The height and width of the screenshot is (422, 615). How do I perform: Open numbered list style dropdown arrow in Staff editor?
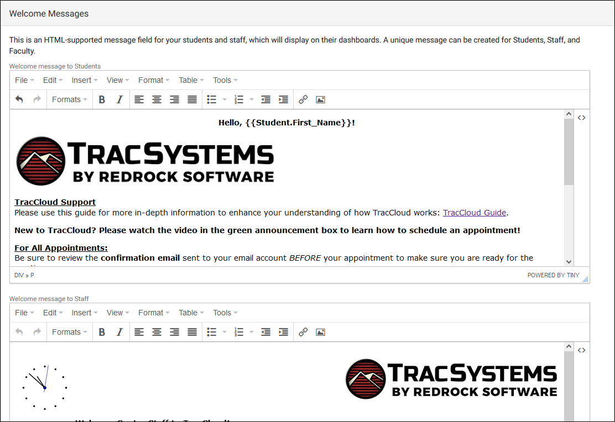252,332
